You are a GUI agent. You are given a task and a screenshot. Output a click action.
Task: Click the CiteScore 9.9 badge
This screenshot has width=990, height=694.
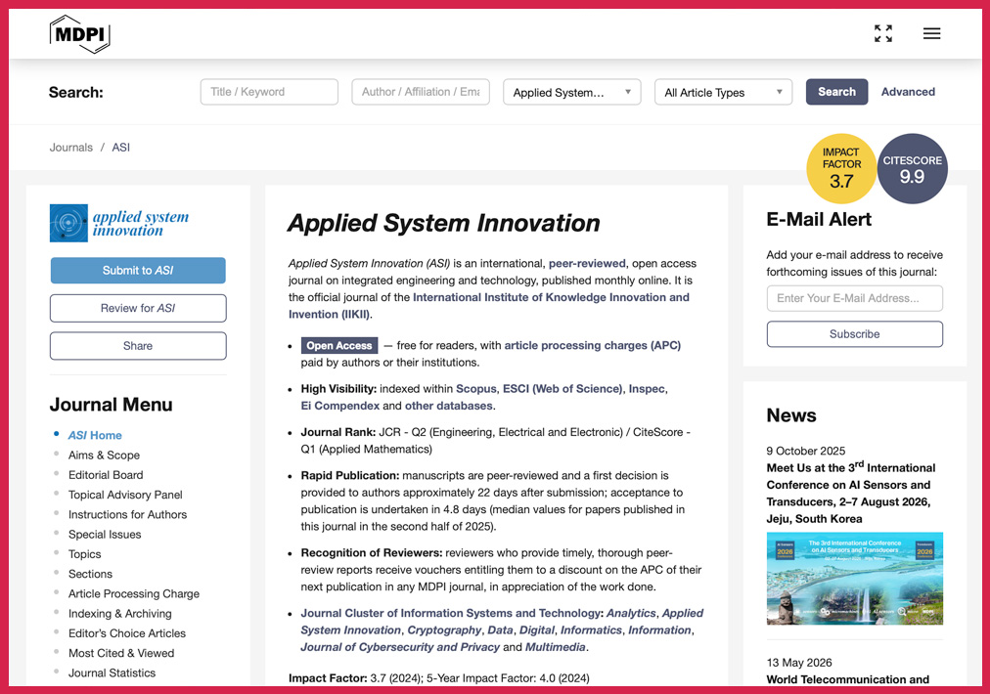coord(913,168)
